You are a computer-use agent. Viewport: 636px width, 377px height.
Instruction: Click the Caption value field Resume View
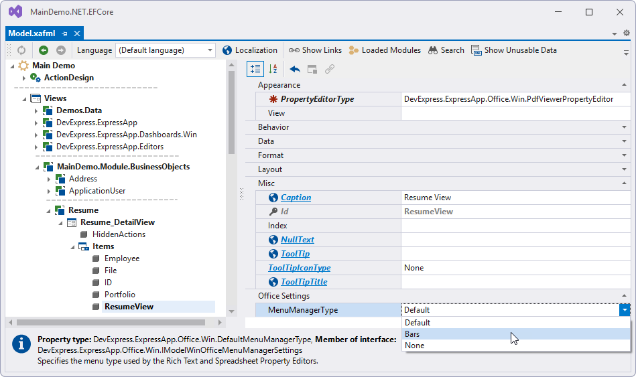click(516, 198)
